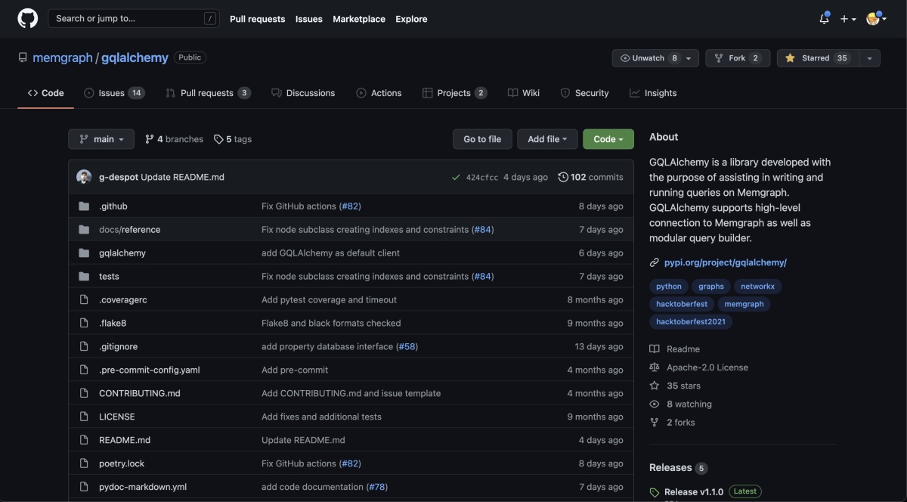Switch to the Issues tab

click(x=114, y=93)
